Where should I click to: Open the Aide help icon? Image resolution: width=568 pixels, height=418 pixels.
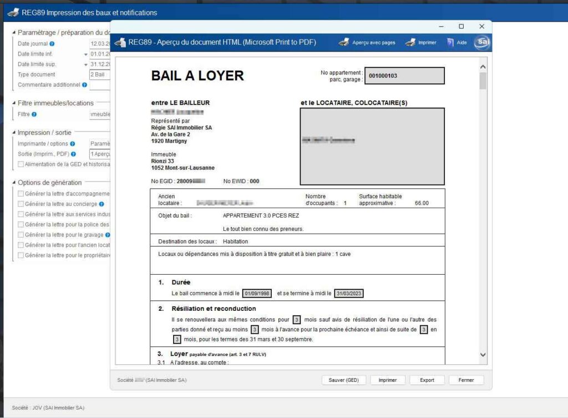pos(450,42)
